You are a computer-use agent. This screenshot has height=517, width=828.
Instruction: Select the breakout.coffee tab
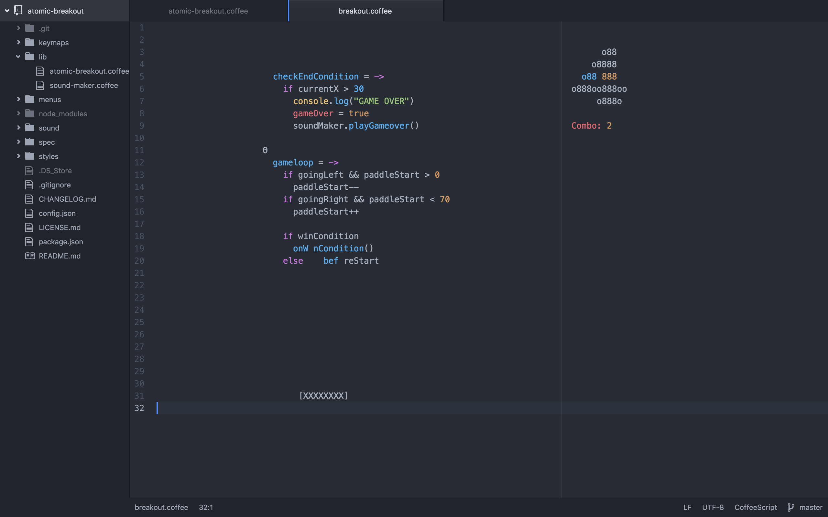tap(365, 11)
